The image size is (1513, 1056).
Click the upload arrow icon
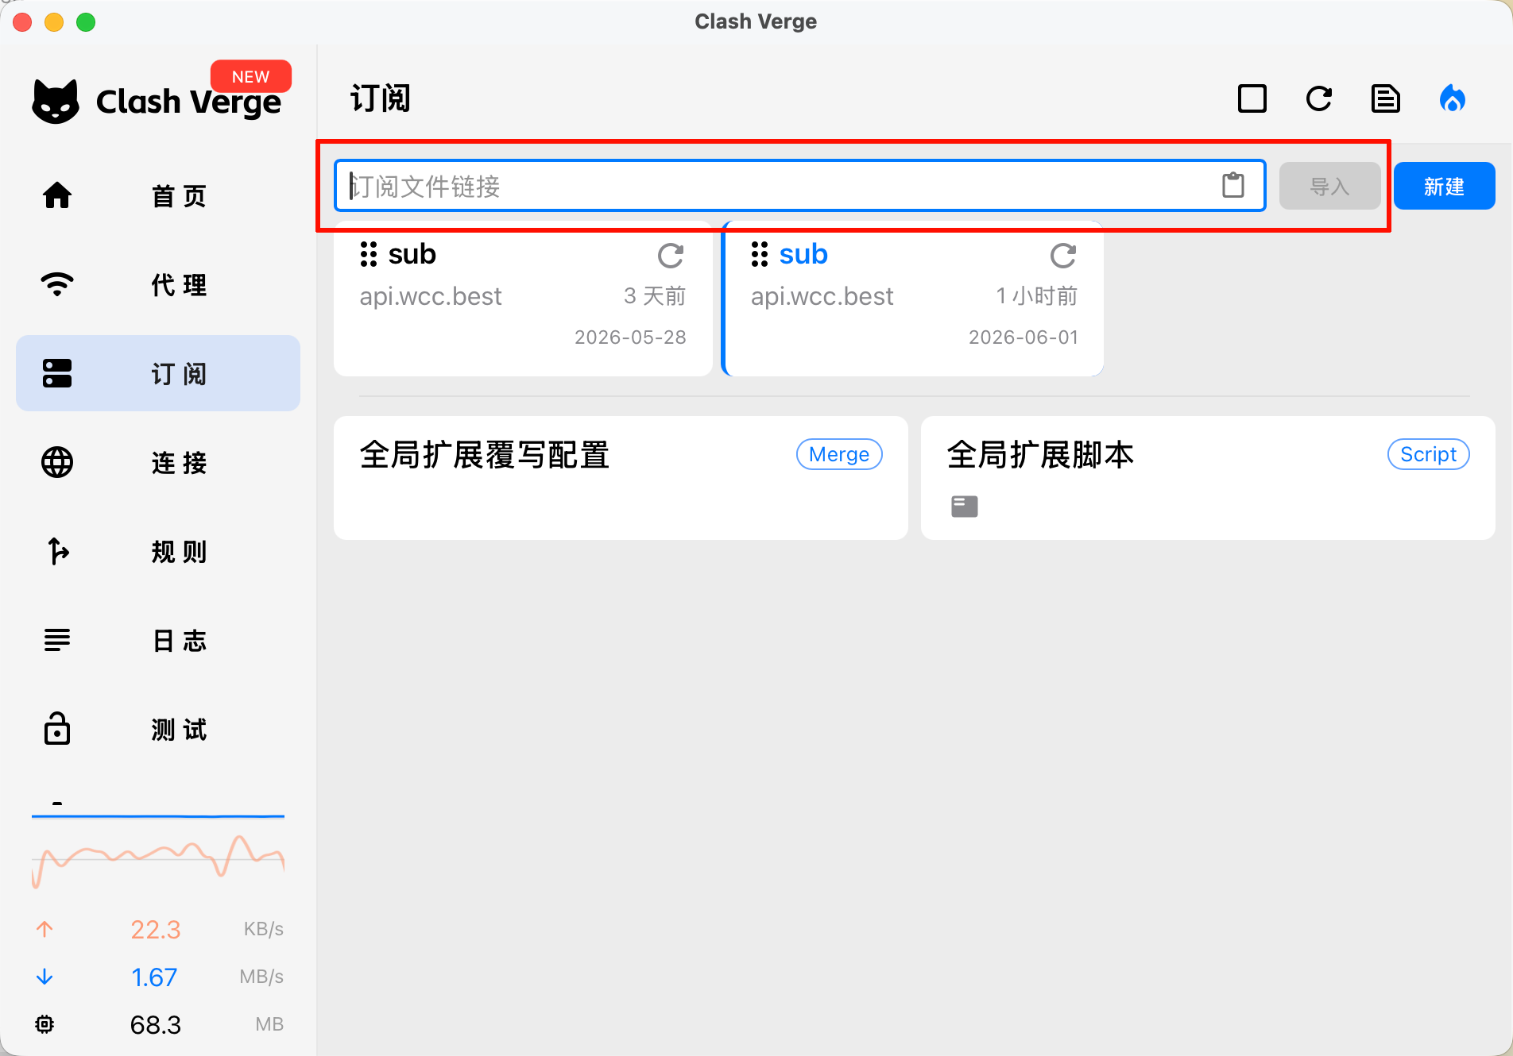[x=44, y=929]
